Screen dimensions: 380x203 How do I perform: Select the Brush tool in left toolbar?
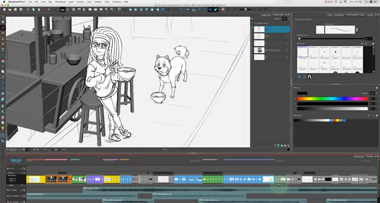coord(3,28)
